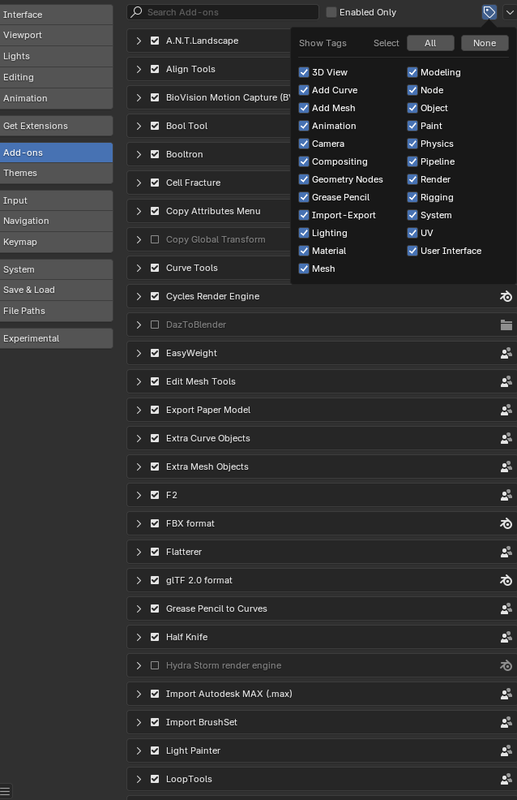The width and height of the screenshot is (517, 800).
Task: Click the Search Add-ons input field
Action: (223, 12)
